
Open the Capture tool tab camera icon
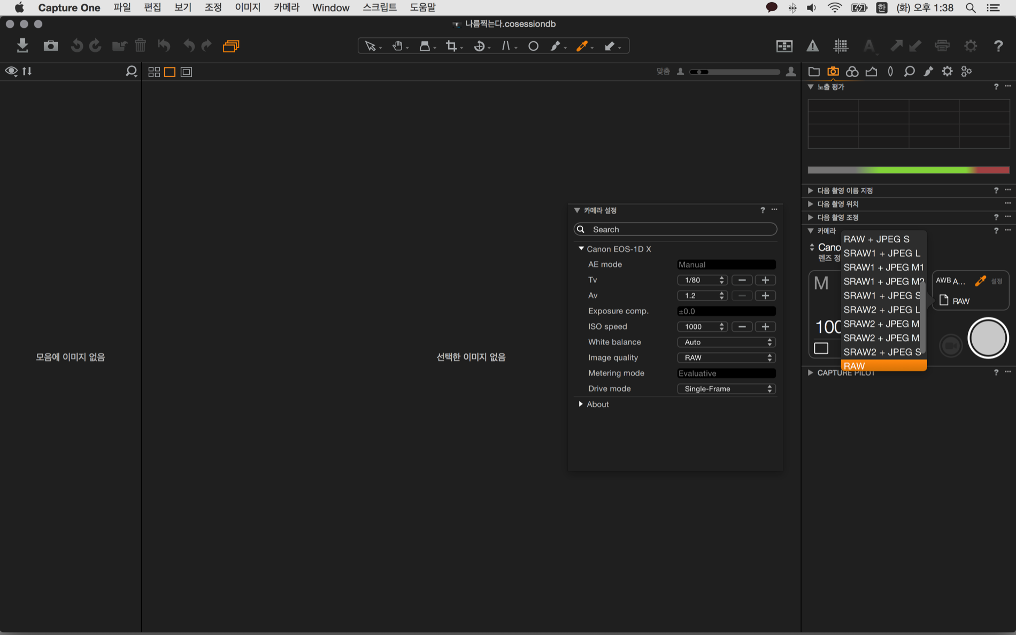[x=833, y=71]
